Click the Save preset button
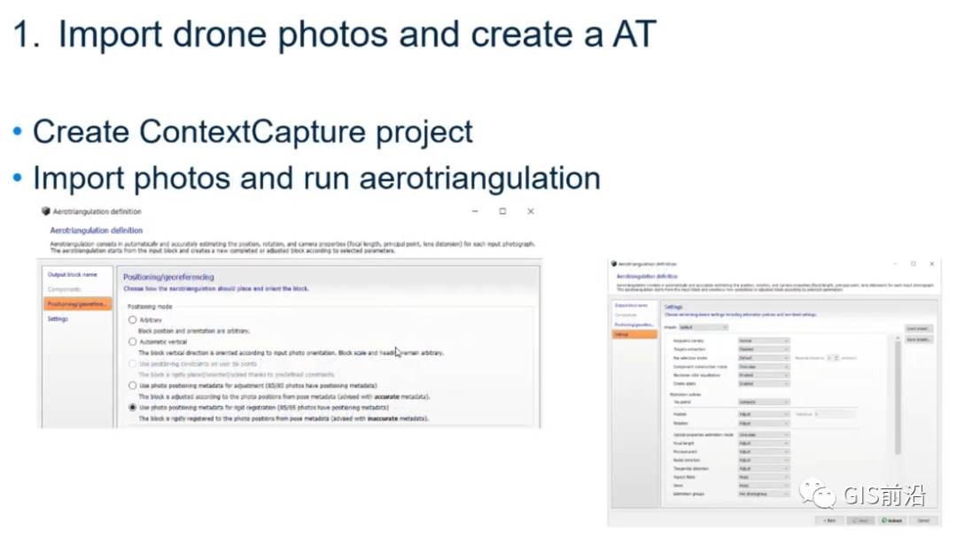 pos(919,340)
